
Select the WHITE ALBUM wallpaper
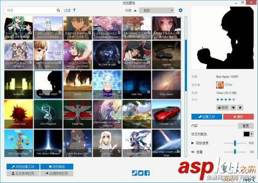point(48,55)
